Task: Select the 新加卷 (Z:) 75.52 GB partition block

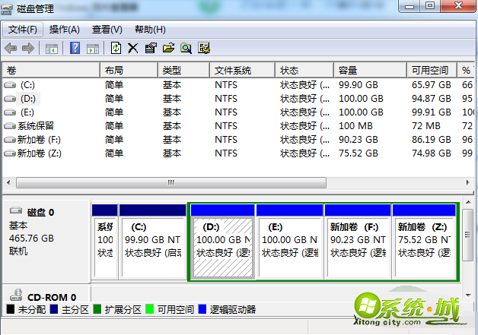Action: [425, 242]
